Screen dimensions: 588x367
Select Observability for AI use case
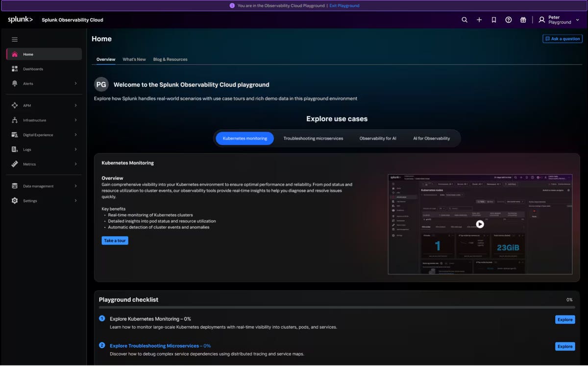378,139
